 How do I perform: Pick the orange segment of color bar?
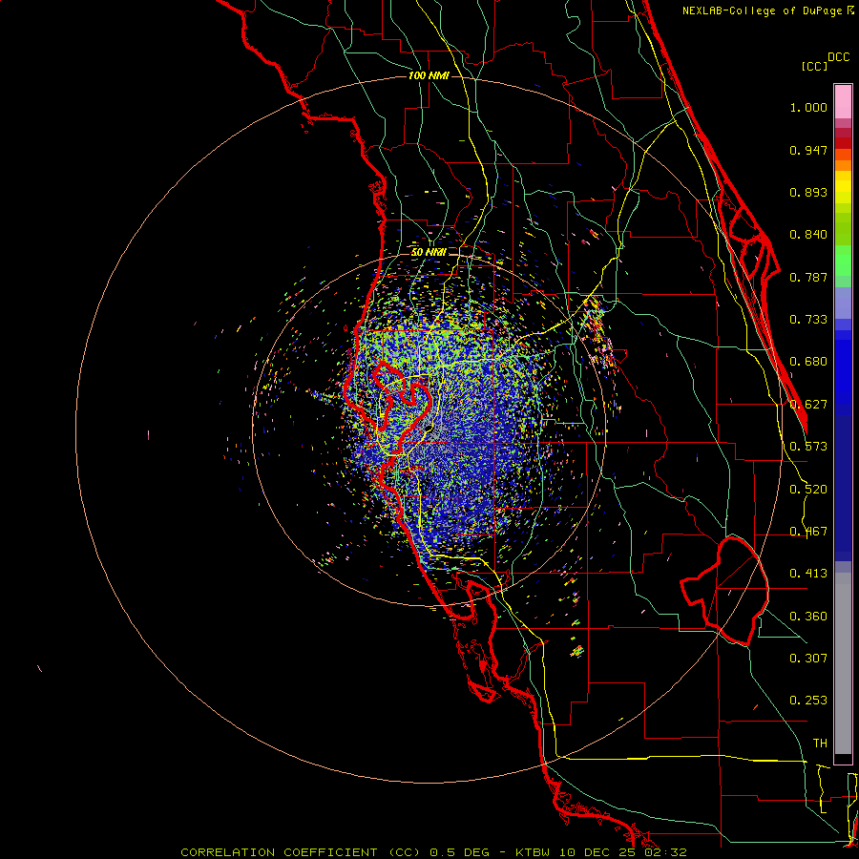pyautogui.click(x=843, y=165)
